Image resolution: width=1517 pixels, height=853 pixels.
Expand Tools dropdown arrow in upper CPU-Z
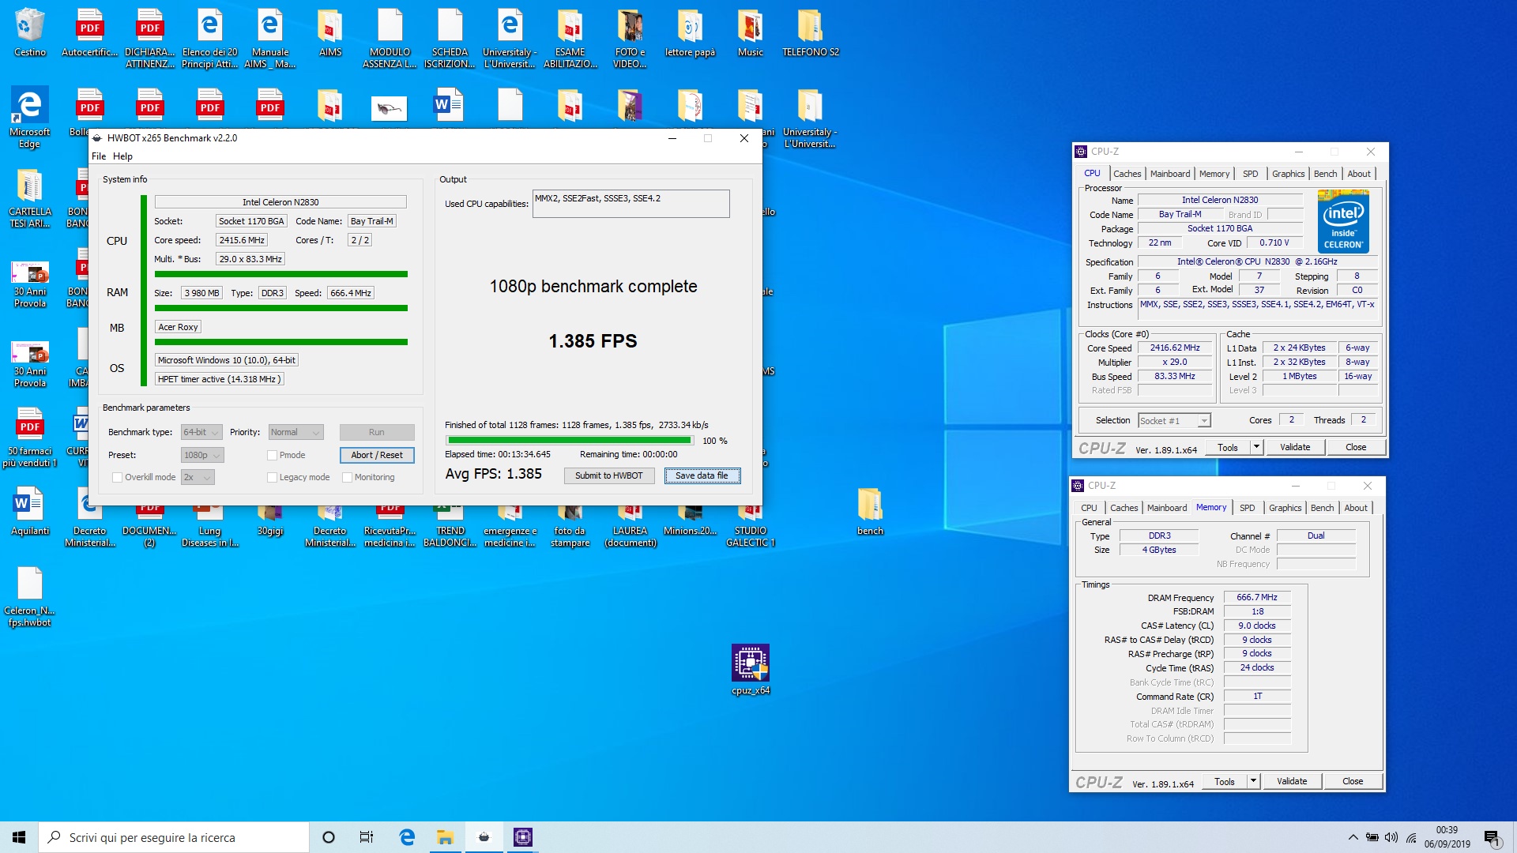click(1256, 447)
